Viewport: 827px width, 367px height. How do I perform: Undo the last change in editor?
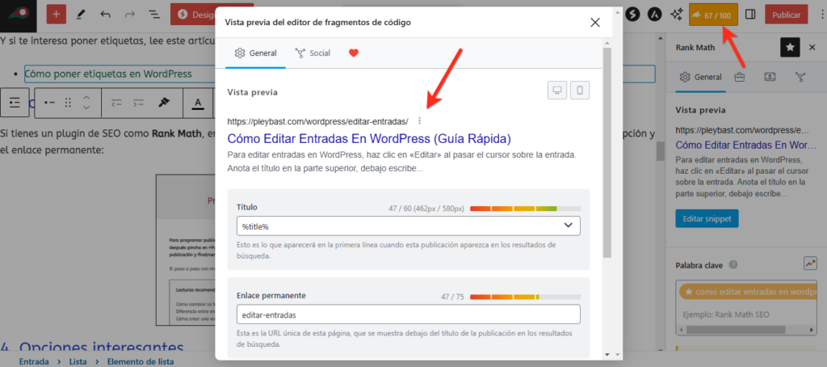106,15
